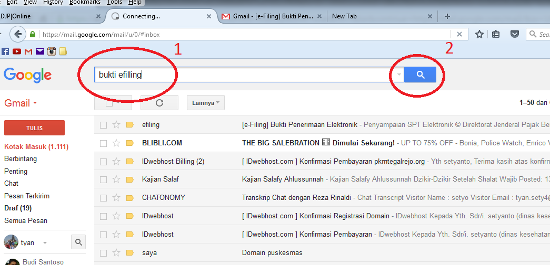Image resolution: width=550 pixels, height=265 pixels.
Task: Open the History menu
Action: pyautogui.click(x=53, y=3)
